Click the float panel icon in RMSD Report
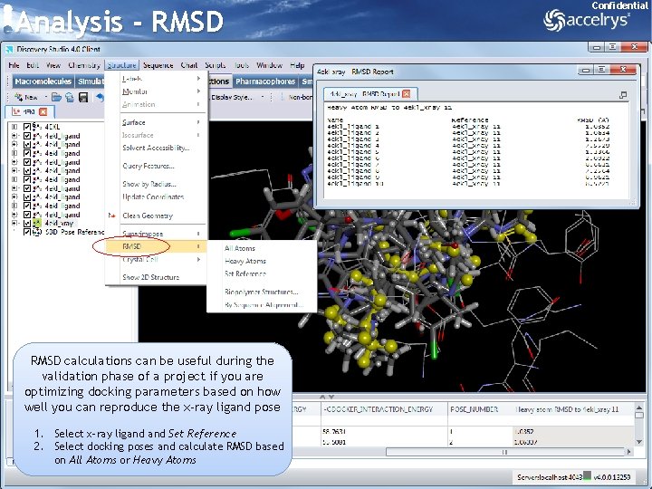652x489 pixels. (622, 95)
